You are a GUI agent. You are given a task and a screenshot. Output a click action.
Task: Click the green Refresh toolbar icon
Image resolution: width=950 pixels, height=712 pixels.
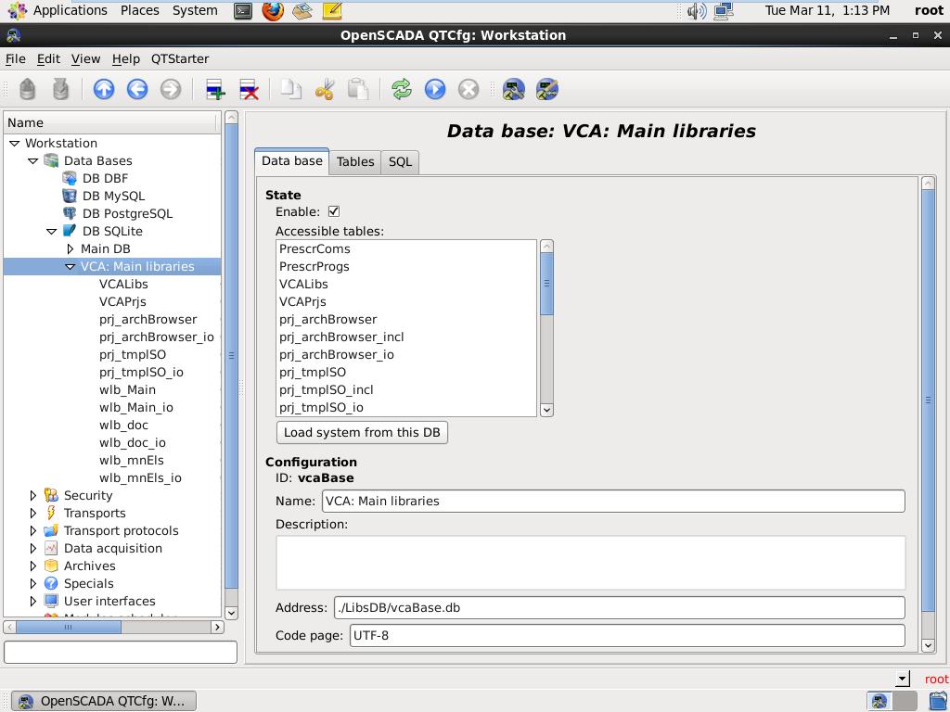tap(401, 89)
